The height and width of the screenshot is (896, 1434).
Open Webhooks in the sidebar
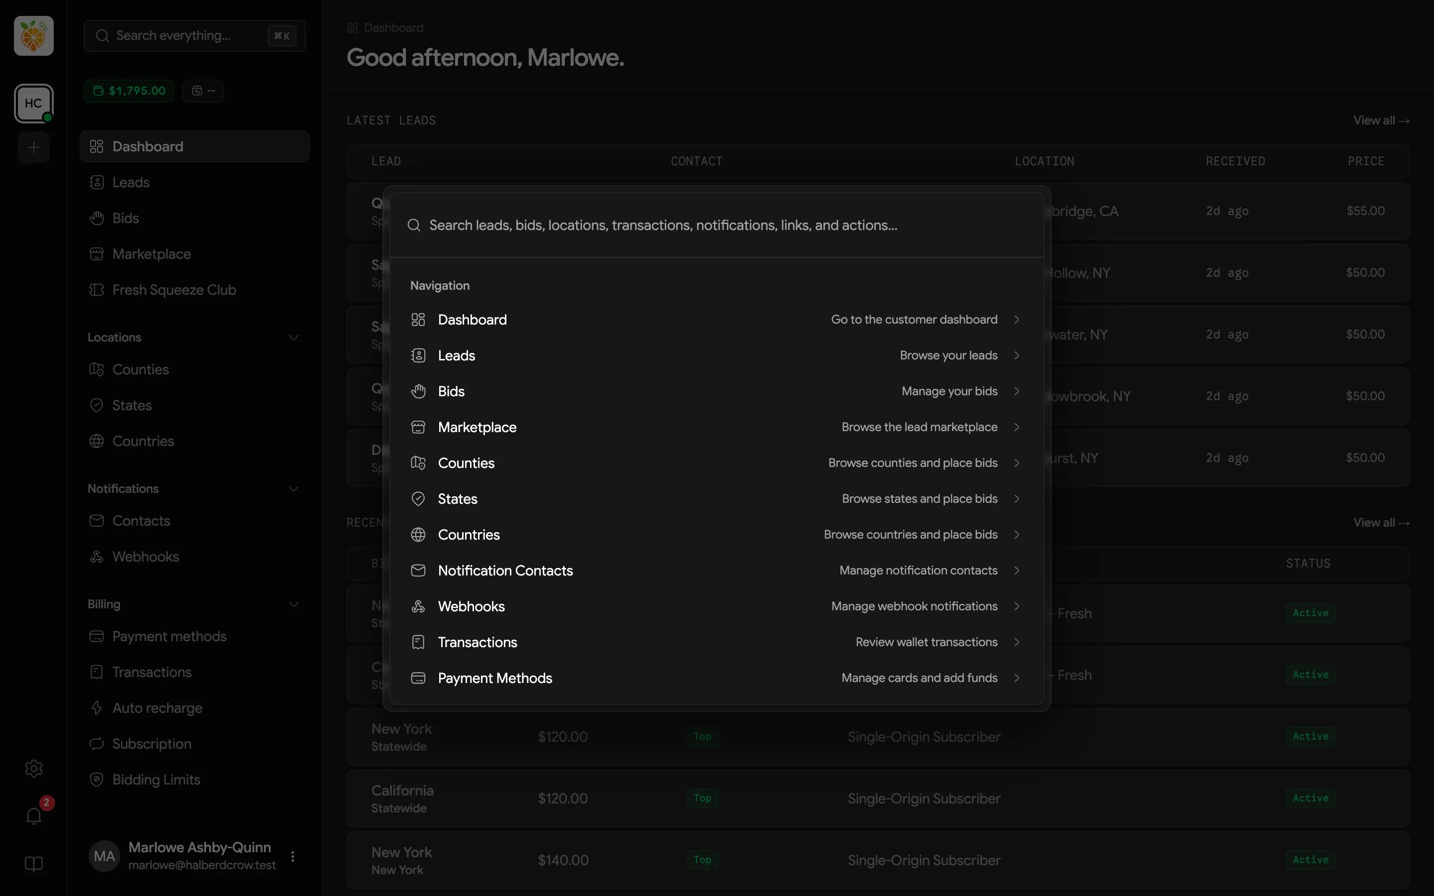click(194, 557)
